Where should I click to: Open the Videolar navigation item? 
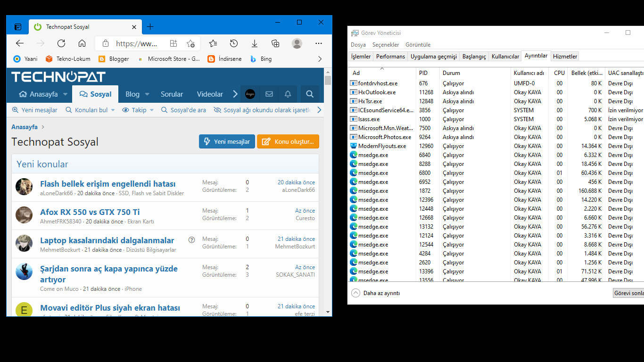click(210, 94)
